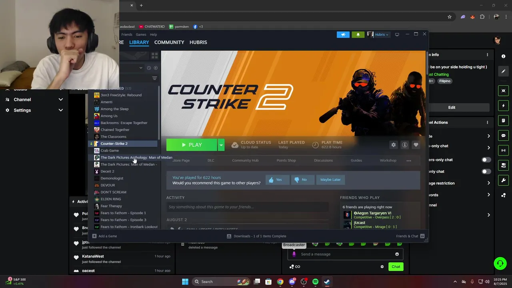Click Add a Game at bottom of Steam
The image size is (512, 288).
(x=105, y=236)
